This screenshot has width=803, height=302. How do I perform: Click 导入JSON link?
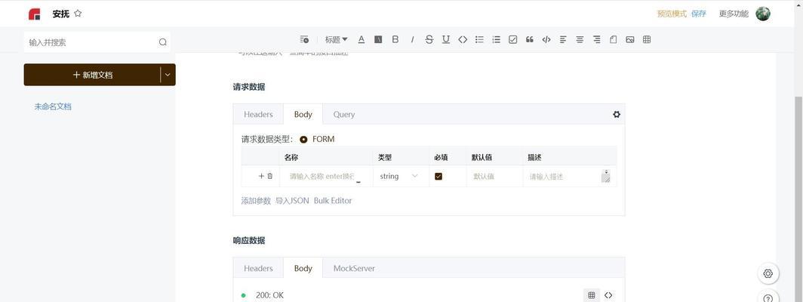pyautogui.click(x=292, y=201)
